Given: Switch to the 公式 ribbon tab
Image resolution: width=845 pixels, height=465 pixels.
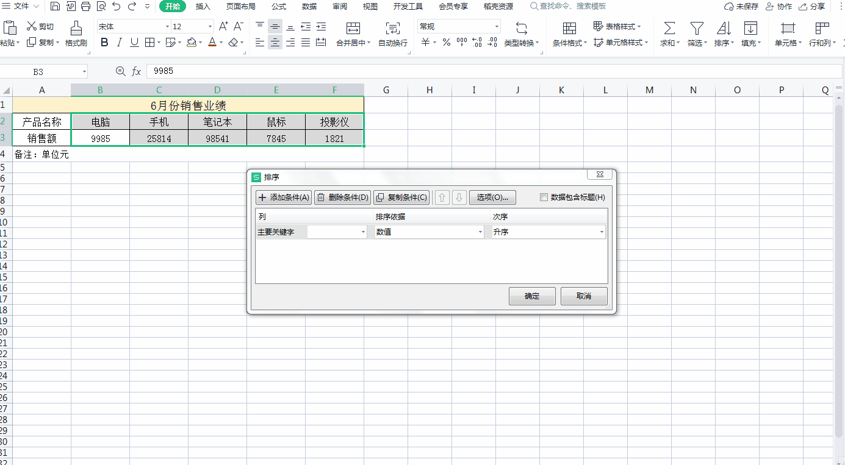Looking at the screenshot, I should pyautogui.click(x=279, y=7).
